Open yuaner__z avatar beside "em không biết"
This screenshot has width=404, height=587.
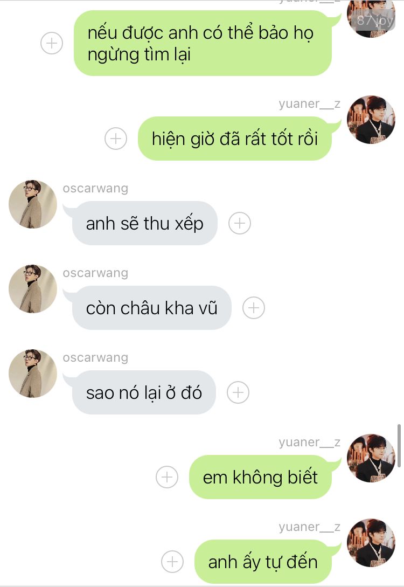tap(371, 458)
